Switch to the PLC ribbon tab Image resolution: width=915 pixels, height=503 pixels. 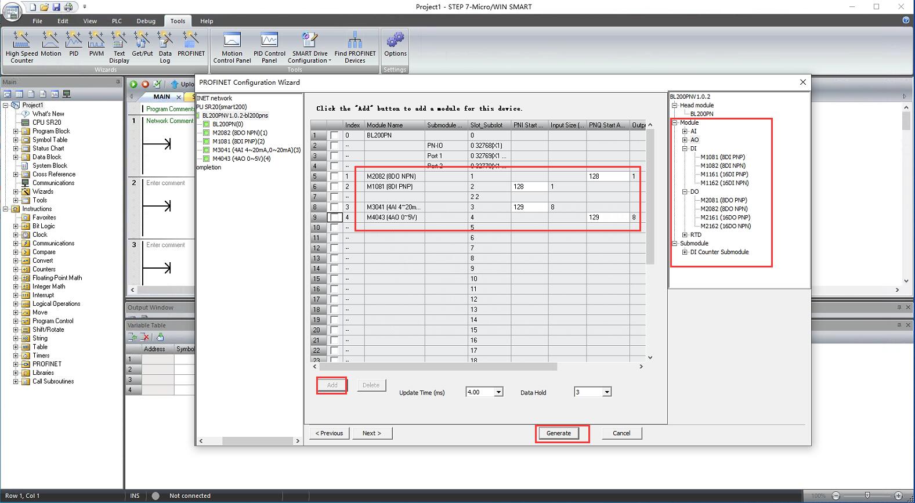pos(117,21)
